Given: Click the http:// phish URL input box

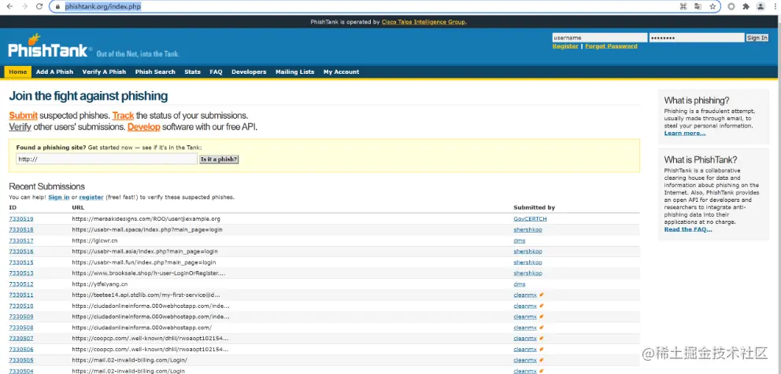Looking at the screenshot, I should coord(106,159).
